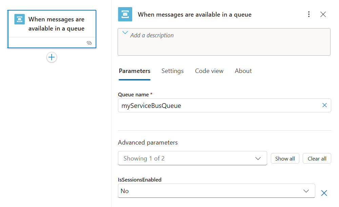The height and width of the screenshot is (207, 339).
Task: Open the Code view tab
Action: click(209, 71)
